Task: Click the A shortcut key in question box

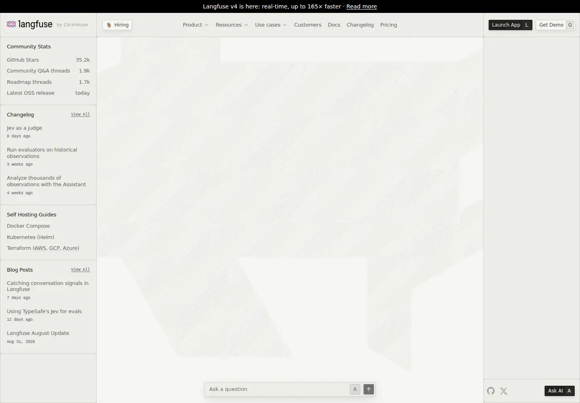Action: tap(355, 389)
